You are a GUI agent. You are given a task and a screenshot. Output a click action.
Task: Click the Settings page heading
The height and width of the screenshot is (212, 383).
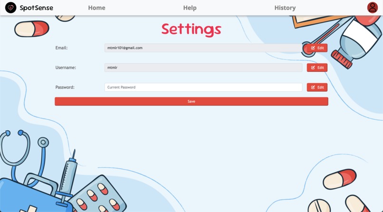point(191,29)
